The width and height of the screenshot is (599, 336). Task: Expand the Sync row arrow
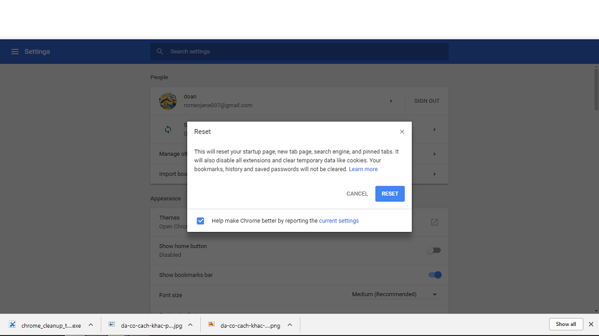tap(434, 130)
